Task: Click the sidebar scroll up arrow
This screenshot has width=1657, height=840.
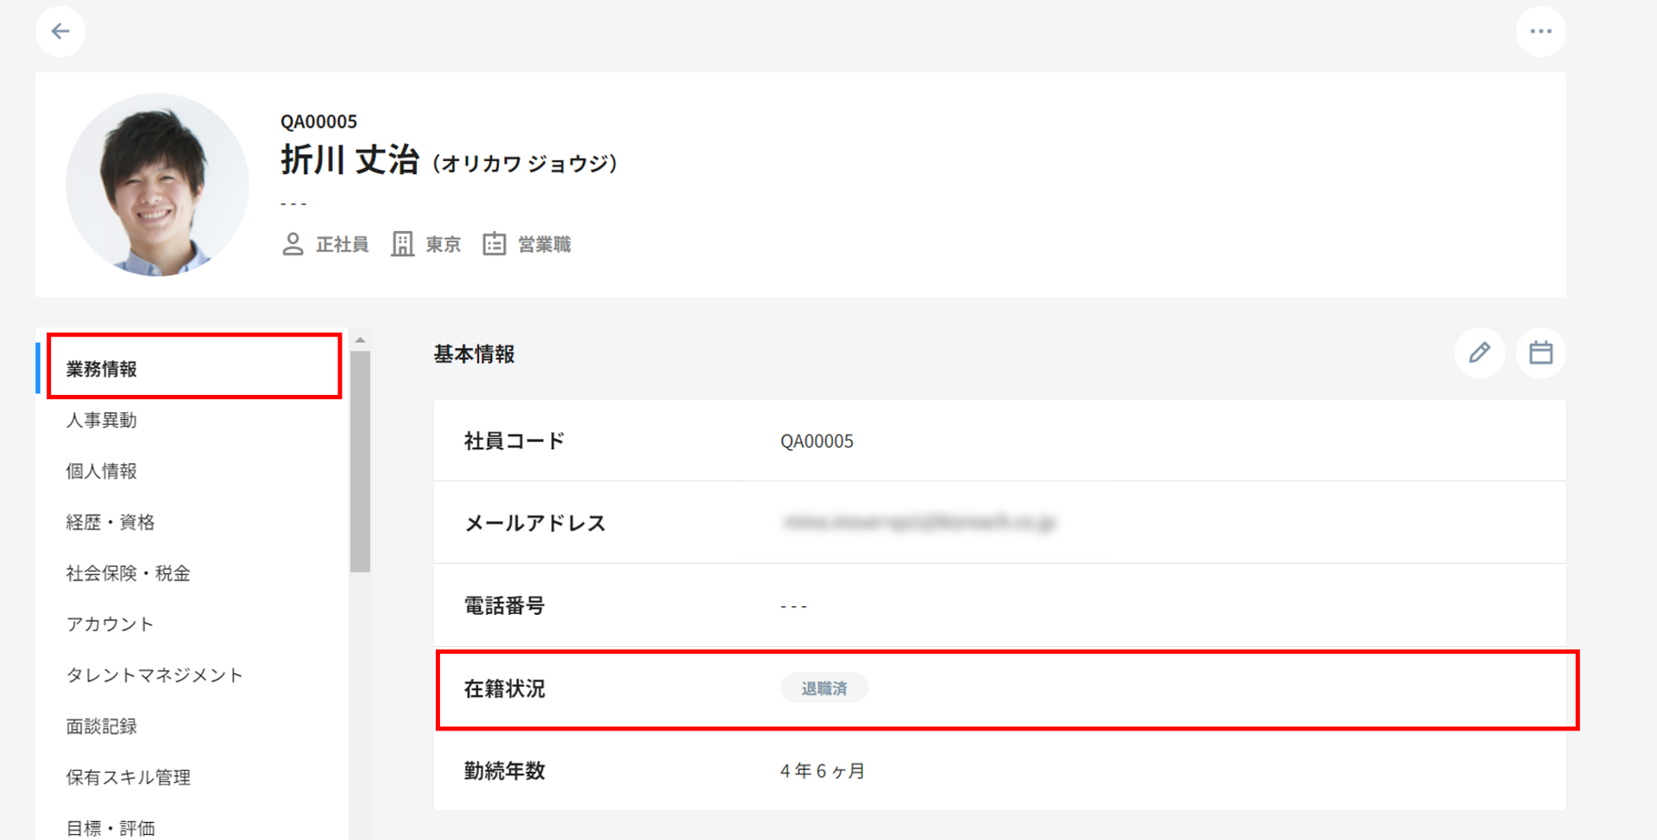Action: pos(360,341)
